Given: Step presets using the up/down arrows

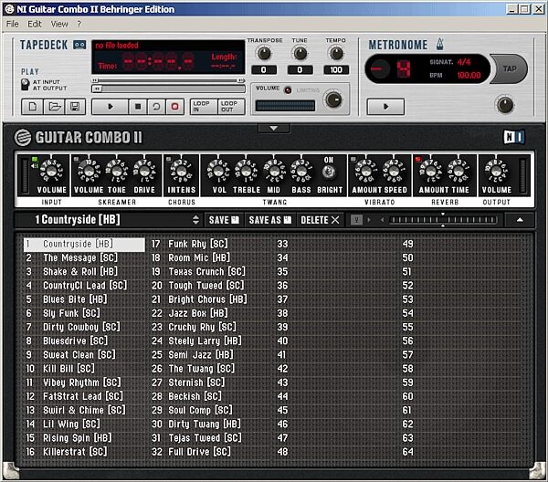Looking at the screenshot, I should point(195,220).
